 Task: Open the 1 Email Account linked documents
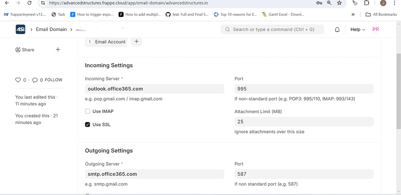click(107, 42)
